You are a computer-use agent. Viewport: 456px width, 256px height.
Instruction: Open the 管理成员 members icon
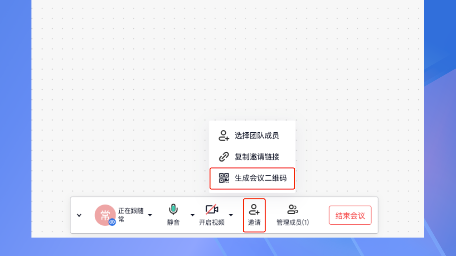click(x=293, y=209)
